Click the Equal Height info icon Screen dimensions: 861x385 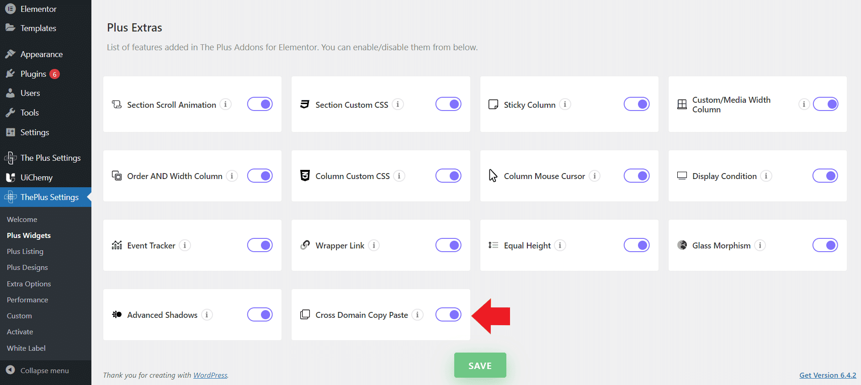pyautogui.click(x=560, y=245)
